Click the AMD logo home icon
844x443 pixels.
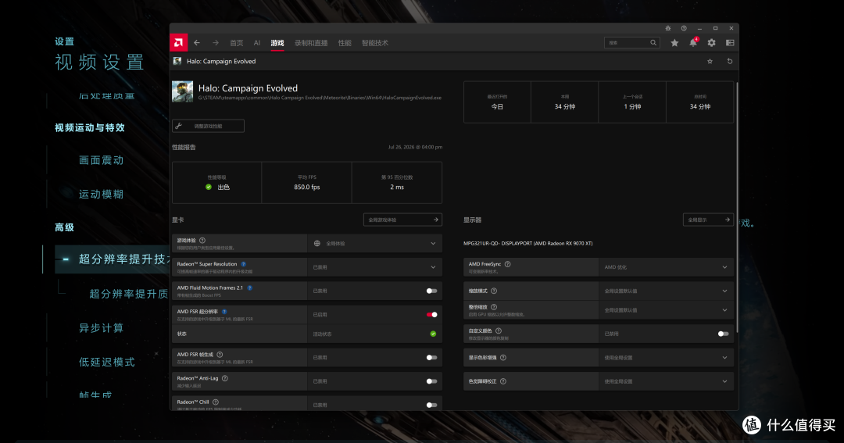[178, 42]
